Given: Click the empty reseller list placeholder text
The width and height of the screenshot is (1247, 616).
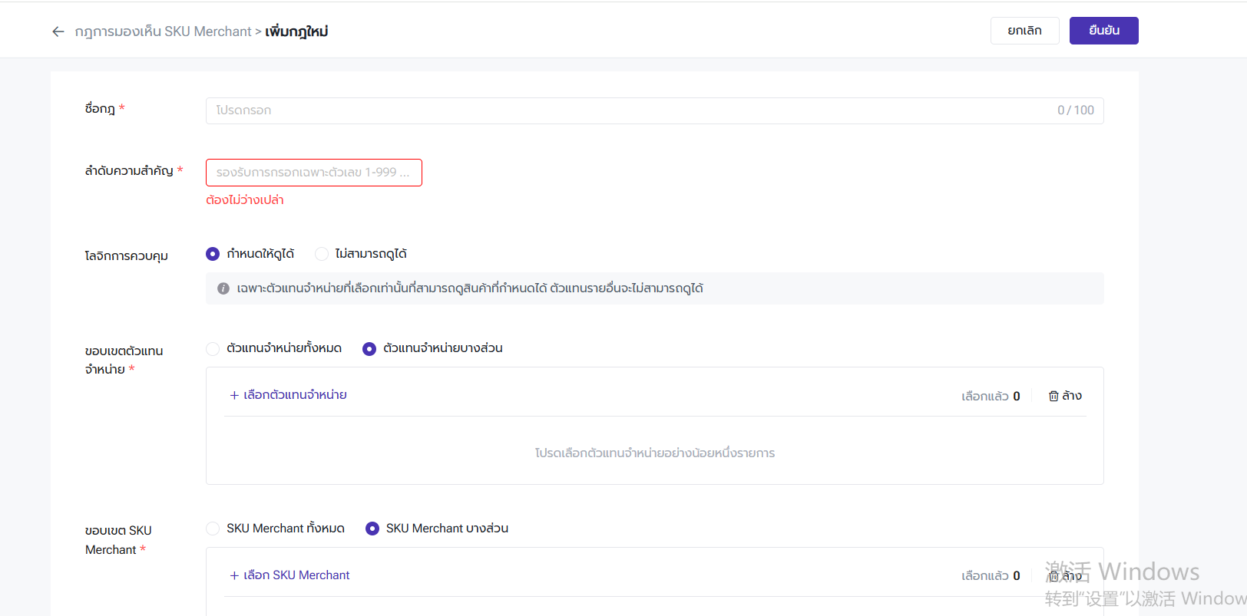Looking at the screenshot, I should tap(654, 453).
